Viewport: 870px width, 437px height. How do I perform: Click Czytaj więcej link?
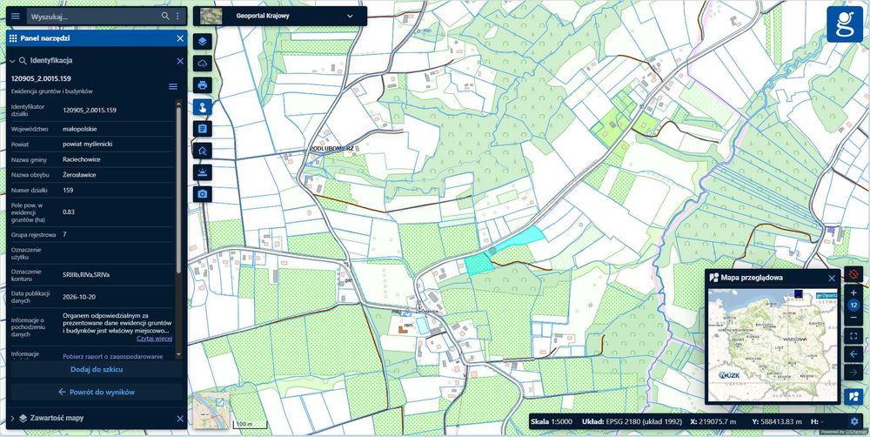pos(154,338)
